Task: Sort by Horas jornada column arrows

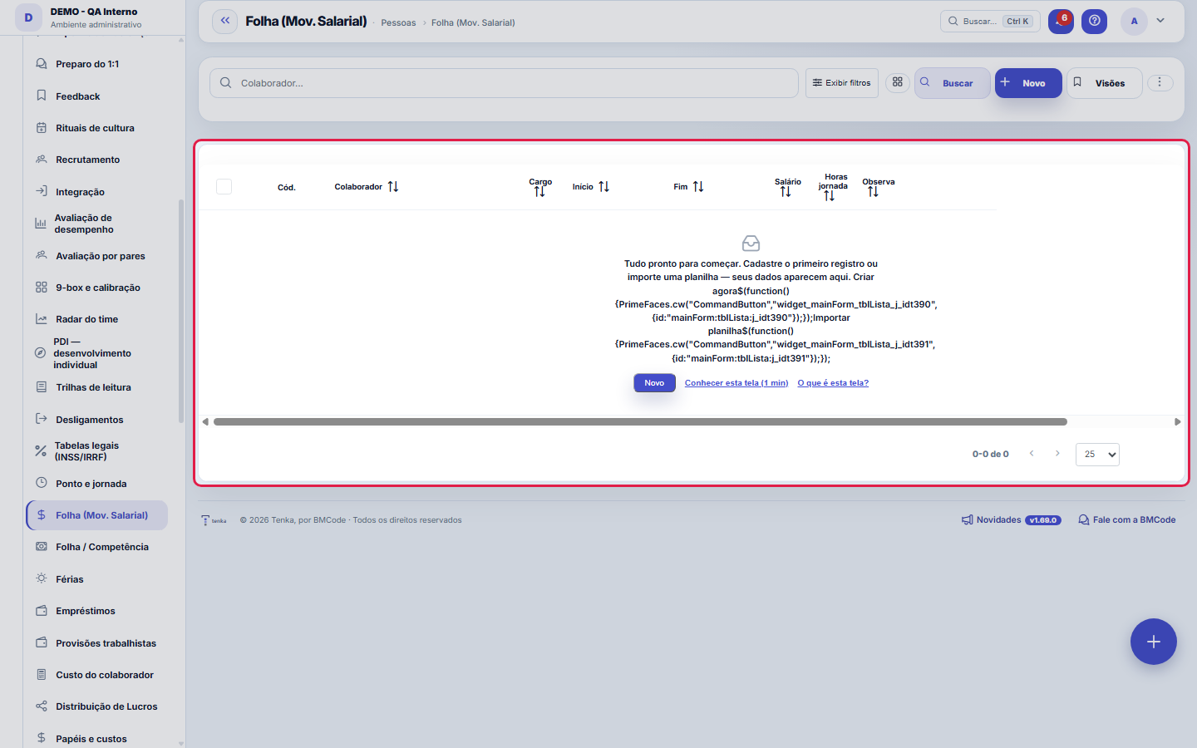Action: point(829,196)
